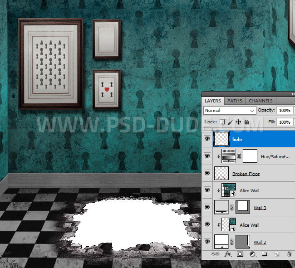Open the layer style fx menu
This screenshot has height=268, width=295.
pos(228,254)
